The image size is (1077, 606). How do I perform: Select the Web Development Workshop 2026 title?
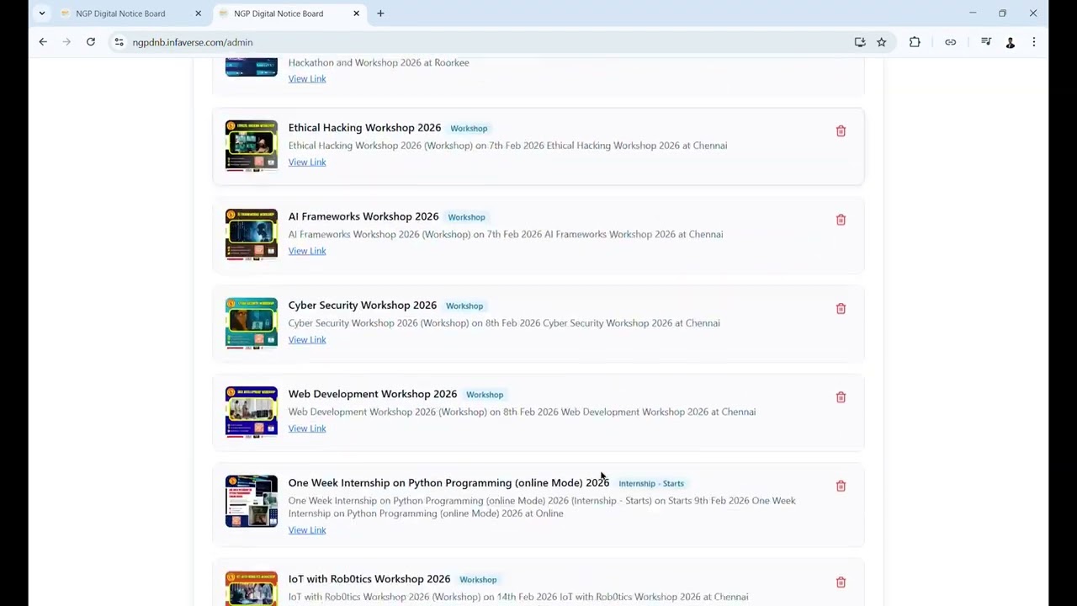coord(373,394)
